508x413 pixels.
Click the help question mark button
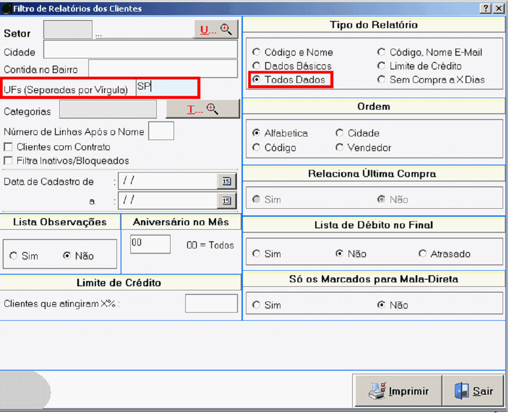pyautogui.click(x=486, y=8)
